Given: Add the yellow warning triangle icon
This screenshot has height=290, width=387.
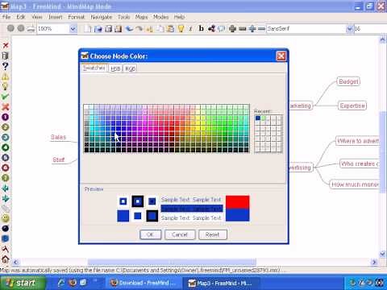Looking at the screenshot, I should coord(6,77).
